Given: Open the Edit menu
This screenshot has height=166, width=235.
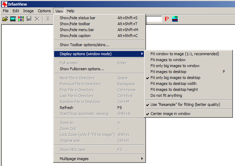Looking at the screenshot, I should (x=16, y=11).
